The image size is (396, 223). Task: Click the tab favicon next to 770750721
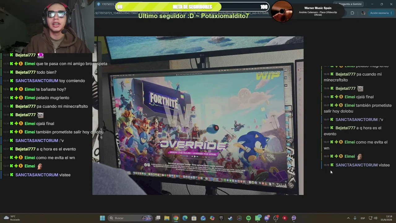pyautogui.click(x=98, y=4)
